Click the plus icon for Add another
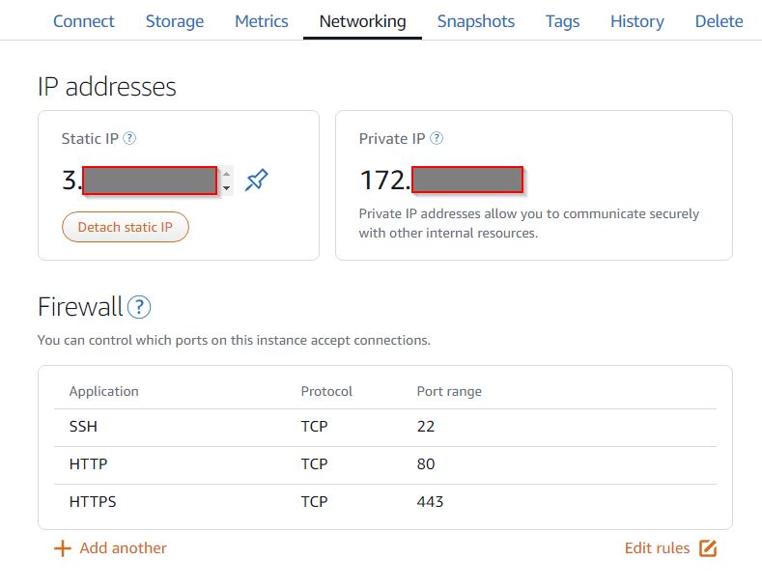This screenshot has width=762, height=588. 62,548
